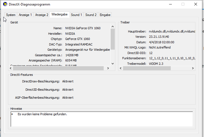Switch to the System tab

11,15
